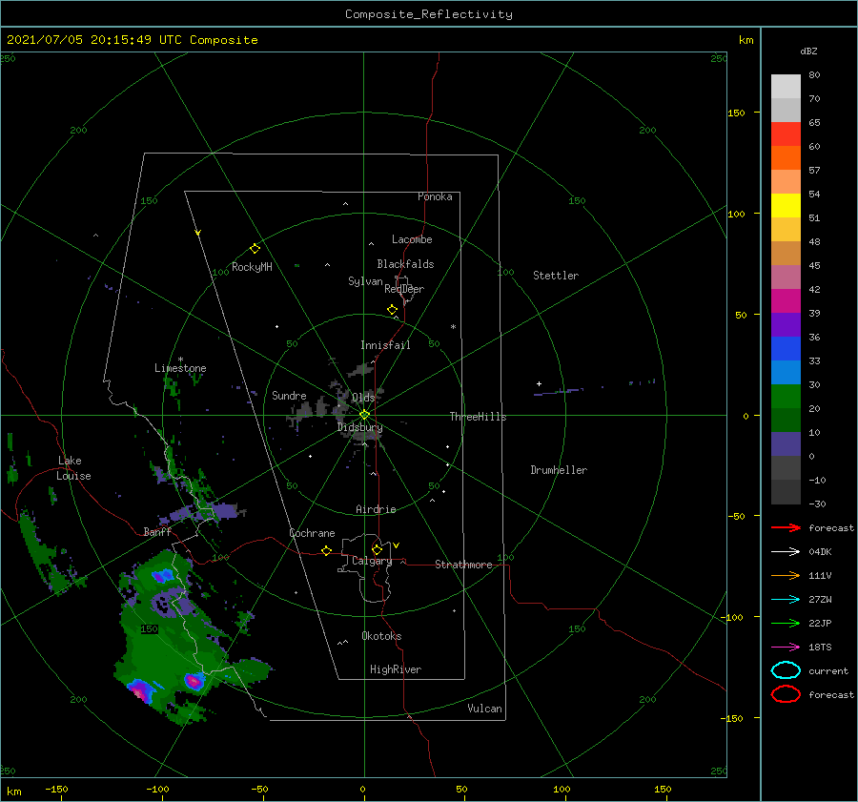The width and height of the screenshot is (858, 802).
Task: Pick the light gray 70-80 dBZ band
Action: (786, 87)
